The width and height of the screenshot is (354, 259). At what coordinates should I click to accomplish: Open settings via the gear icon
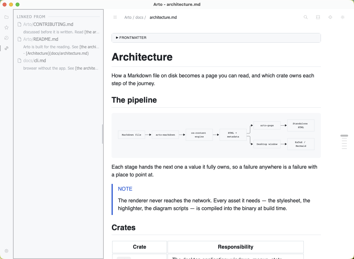point(6,251)
